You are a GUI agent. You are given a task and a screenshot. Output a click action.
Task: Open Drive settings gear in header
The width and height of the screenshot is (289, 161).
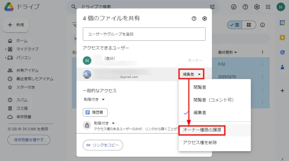click(x=257, y=7)
